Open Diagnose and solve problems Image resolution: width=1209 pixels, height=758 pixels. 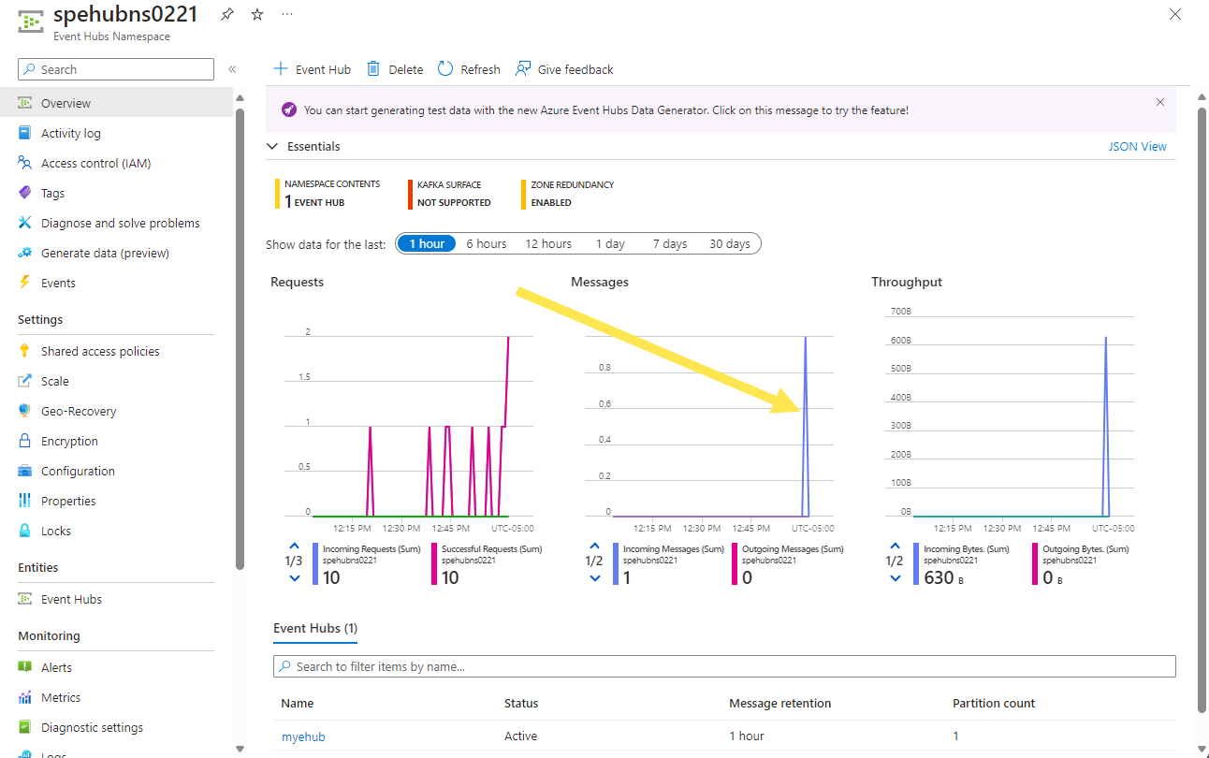(x=120, y=223)
